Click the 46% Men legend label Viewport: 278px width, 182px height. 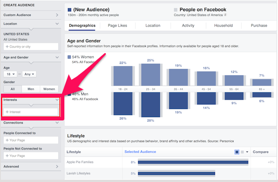click(80, 94)
